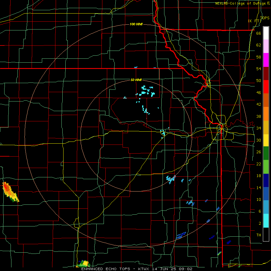Click the yellow-green echo at bottom edge

pyautogui.click(x=83, y=263)
